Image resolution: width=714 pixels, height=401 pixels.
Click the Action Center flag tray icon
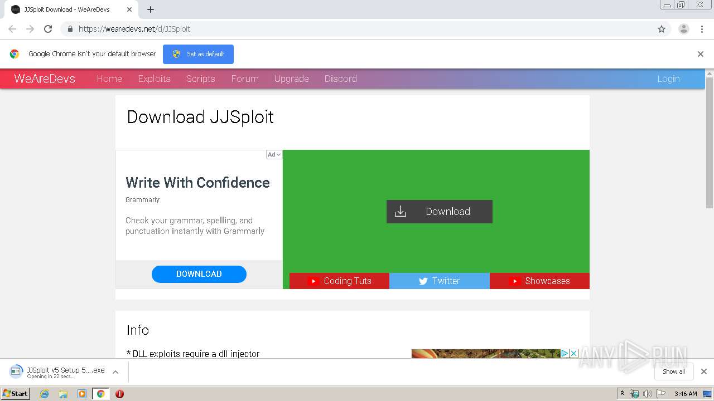661,394
